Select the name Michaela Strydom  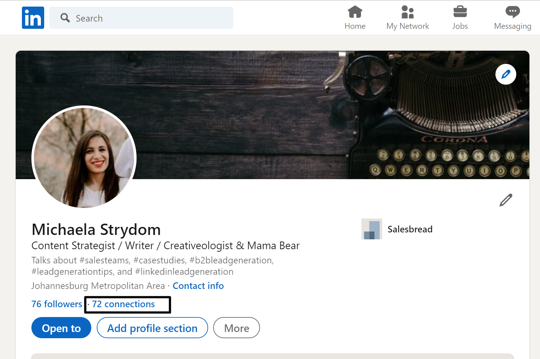point(96,229)
